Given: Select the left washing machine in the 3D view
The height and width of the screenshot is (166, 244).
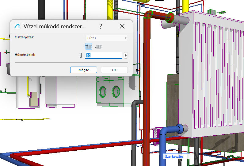Looking at the screenshot, I should coord(103,91).
